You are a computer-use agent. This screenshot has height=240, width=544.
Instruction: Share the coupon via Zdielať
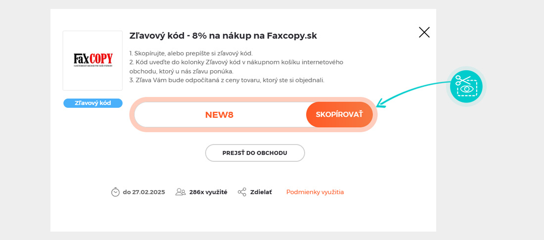(x=261, y=192)
